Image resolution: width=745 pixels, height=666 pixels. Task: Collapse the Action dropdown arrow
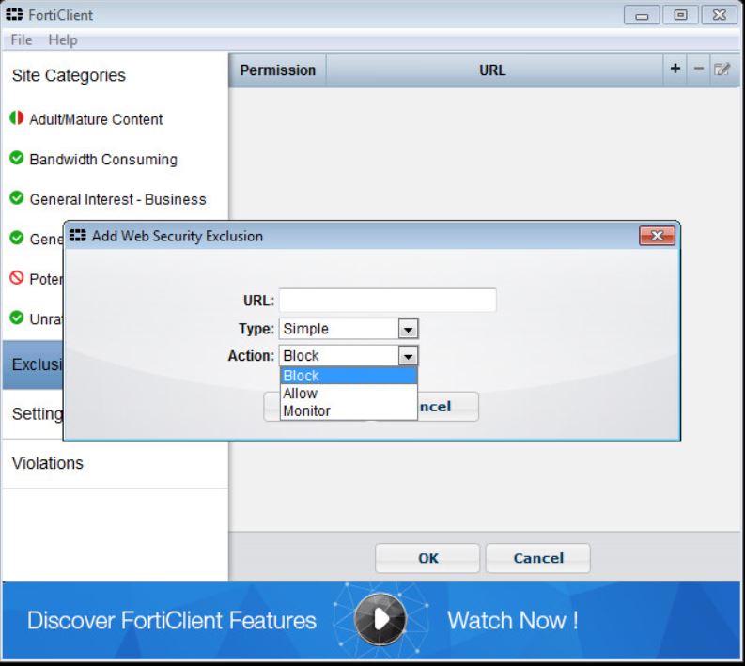tap(408, 356)
